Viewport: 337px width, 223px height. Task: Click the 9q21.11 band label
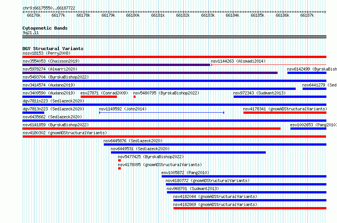click(31, 33)
